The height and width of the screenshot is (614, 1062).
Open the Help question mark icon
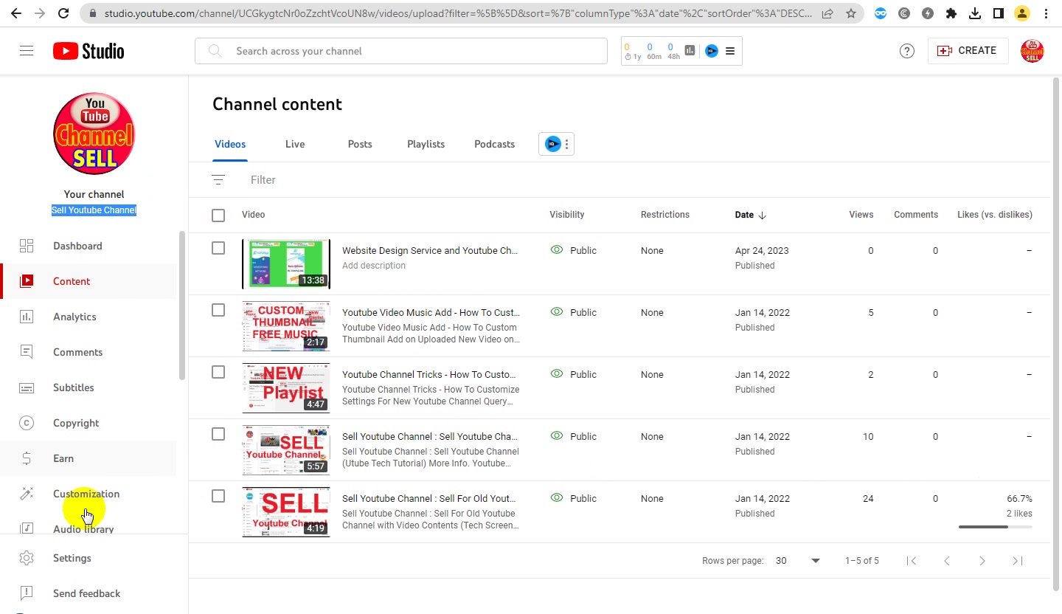[907, 51]
